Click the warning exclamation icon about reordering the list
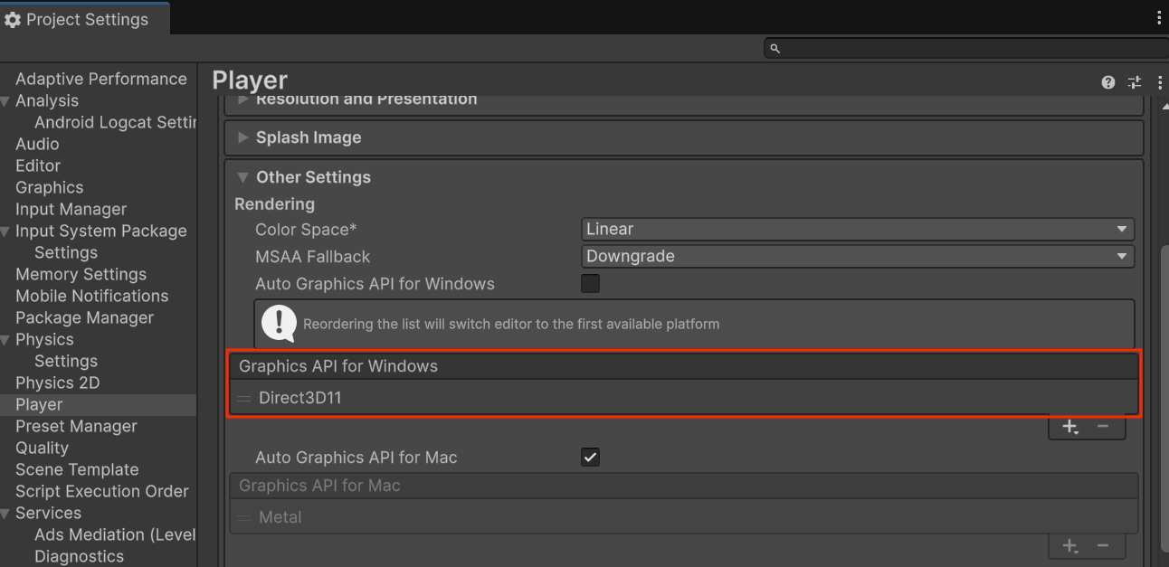The image size is (1169, 567). tap(279, 324)
